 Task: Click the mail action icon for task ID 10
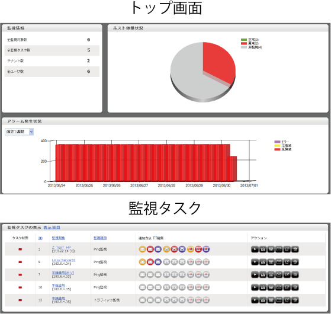(x=279, y=287)
